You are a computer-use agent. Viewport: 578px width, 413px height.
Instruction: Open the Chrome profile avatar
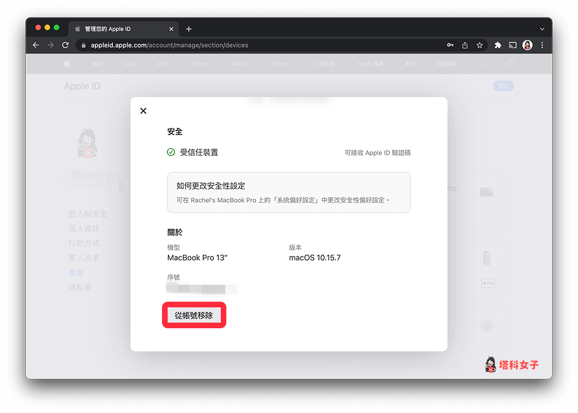coord(528,45)
